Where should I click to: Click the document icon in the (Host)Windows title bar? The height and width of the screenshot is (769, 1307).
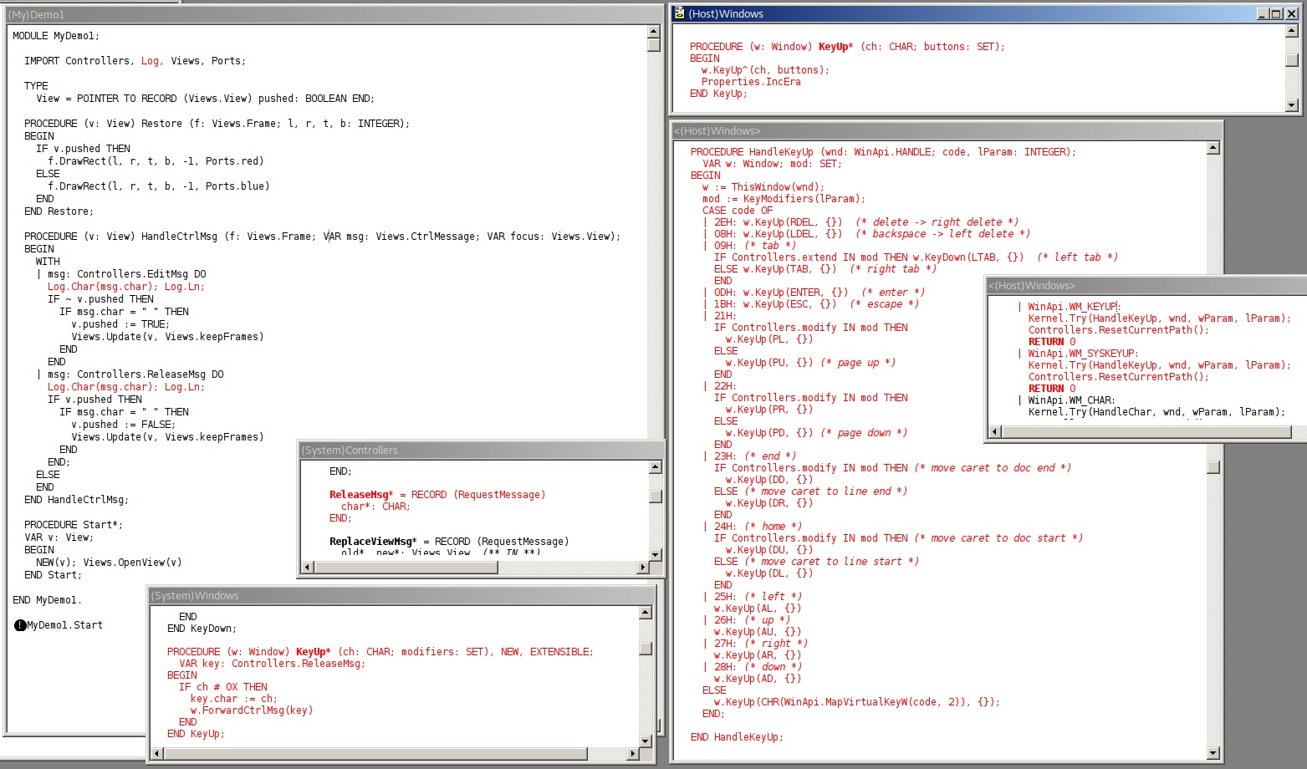679,13
